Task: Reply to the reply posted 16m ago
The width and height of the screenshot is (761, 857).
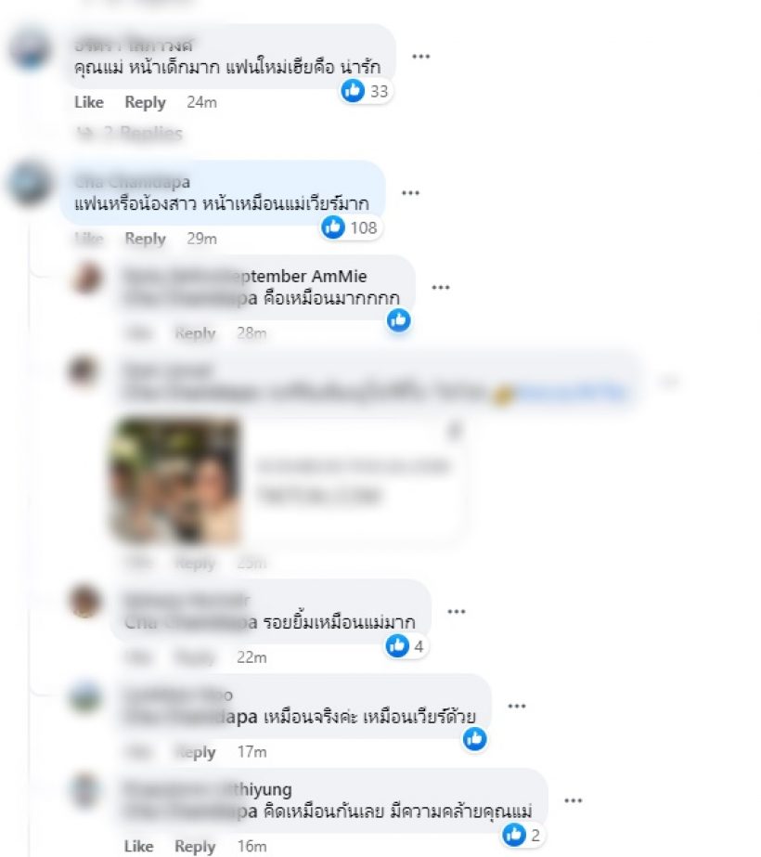Action: coord(195,846)
